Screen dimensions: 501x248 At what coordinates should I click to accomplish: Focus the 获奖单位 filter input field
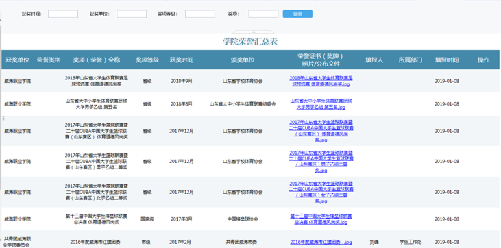click(x=132, y=14)
